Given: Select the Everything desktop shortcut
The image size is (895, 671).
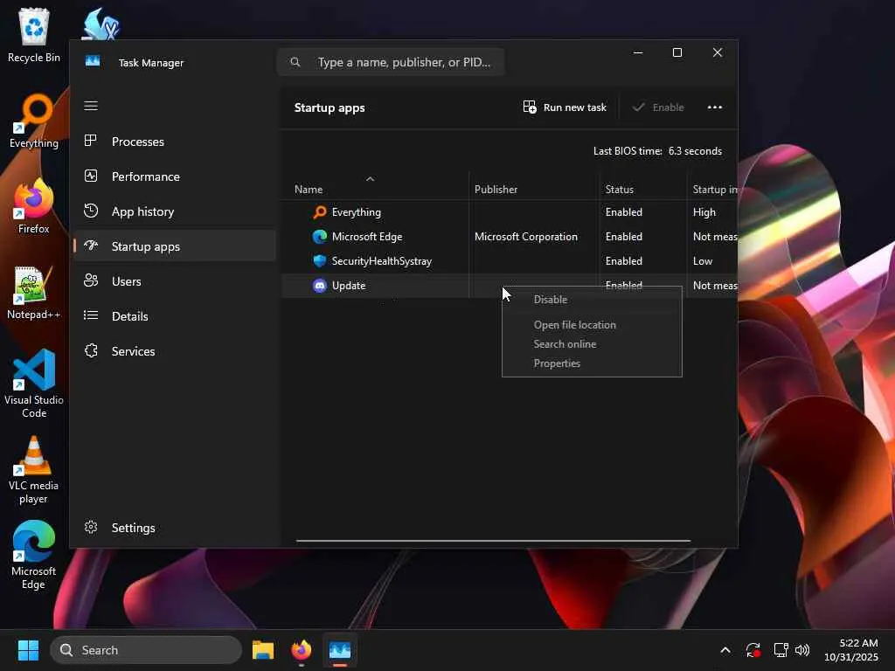Looking at the screenshot, I should [34, 121].
